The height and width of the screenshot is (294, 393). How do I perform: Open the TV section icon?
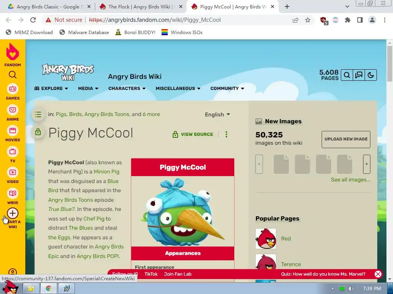[x=13, y=152]
